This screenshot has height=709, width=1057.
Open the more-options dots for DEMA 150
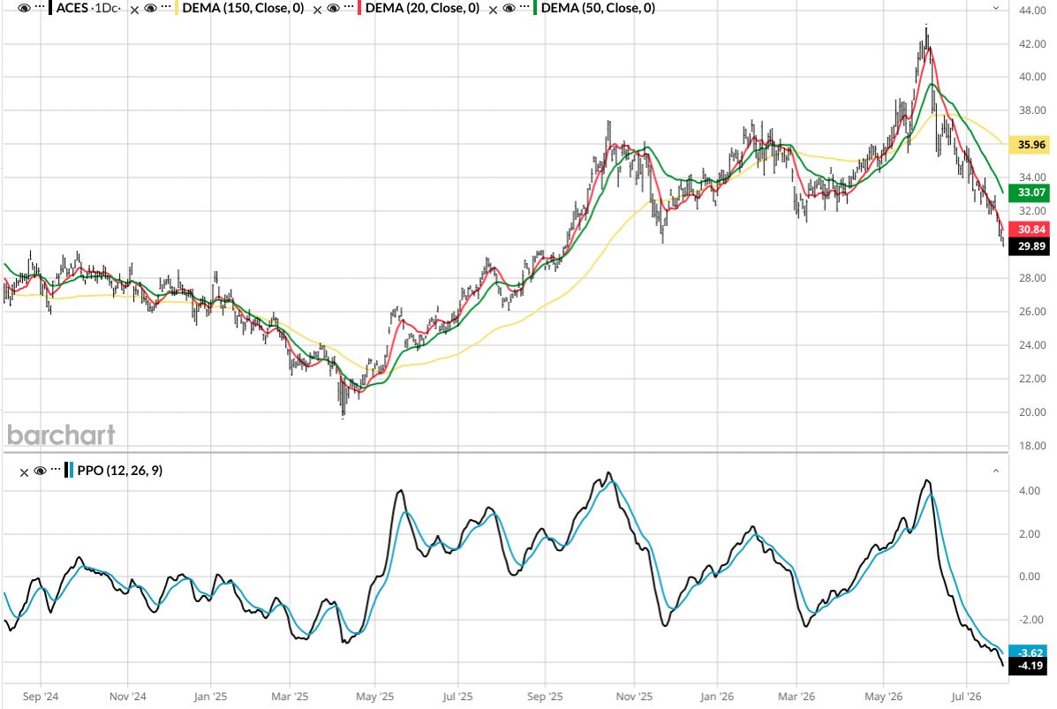click(166, 7)
